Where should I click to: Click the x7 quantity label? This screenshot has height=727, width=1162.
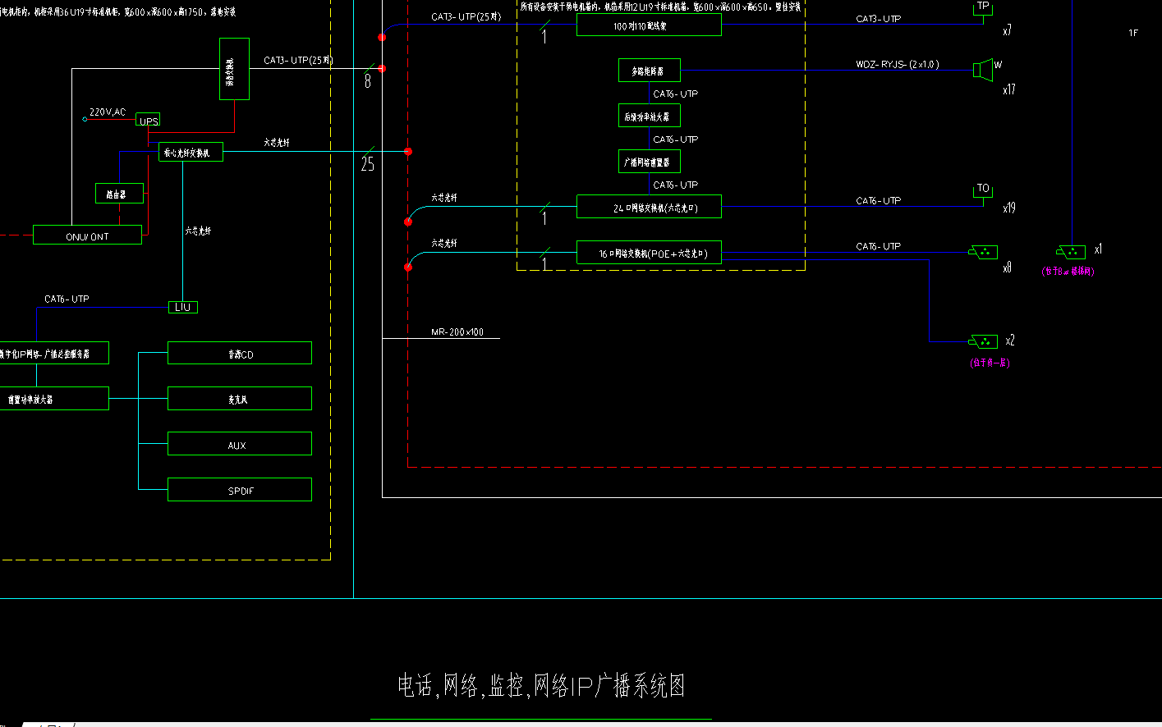[1007, 30]
